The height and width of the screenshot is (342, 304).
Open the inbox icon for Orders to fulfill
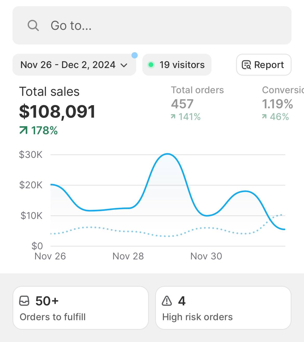(x=24, y=301)
